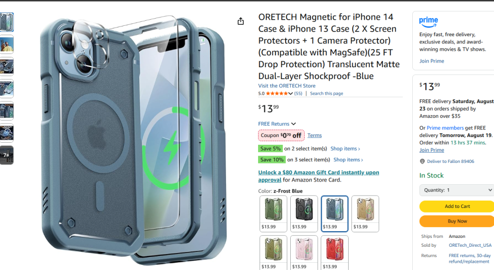
Task: View the 7+ more images thumbnail
Action: click(7, 155)
